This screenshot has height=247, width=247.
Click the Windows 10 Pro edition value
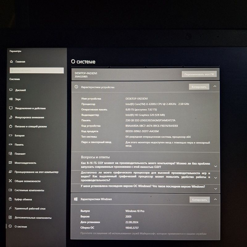click(135, 211)
